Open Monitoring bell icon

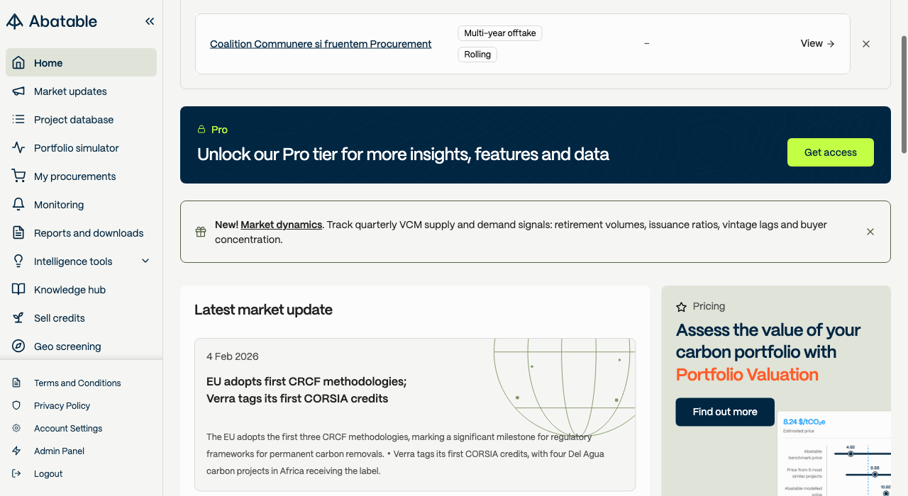(x=19, y=205)
